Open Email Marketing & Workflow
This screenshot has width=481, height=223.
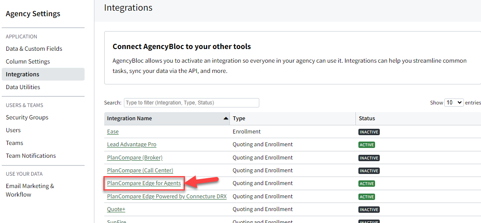click(x=30, y=190)
